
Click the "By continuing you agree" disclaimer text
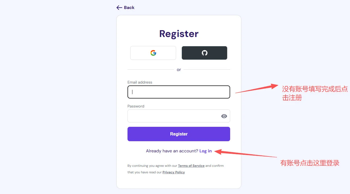point(152,166)
